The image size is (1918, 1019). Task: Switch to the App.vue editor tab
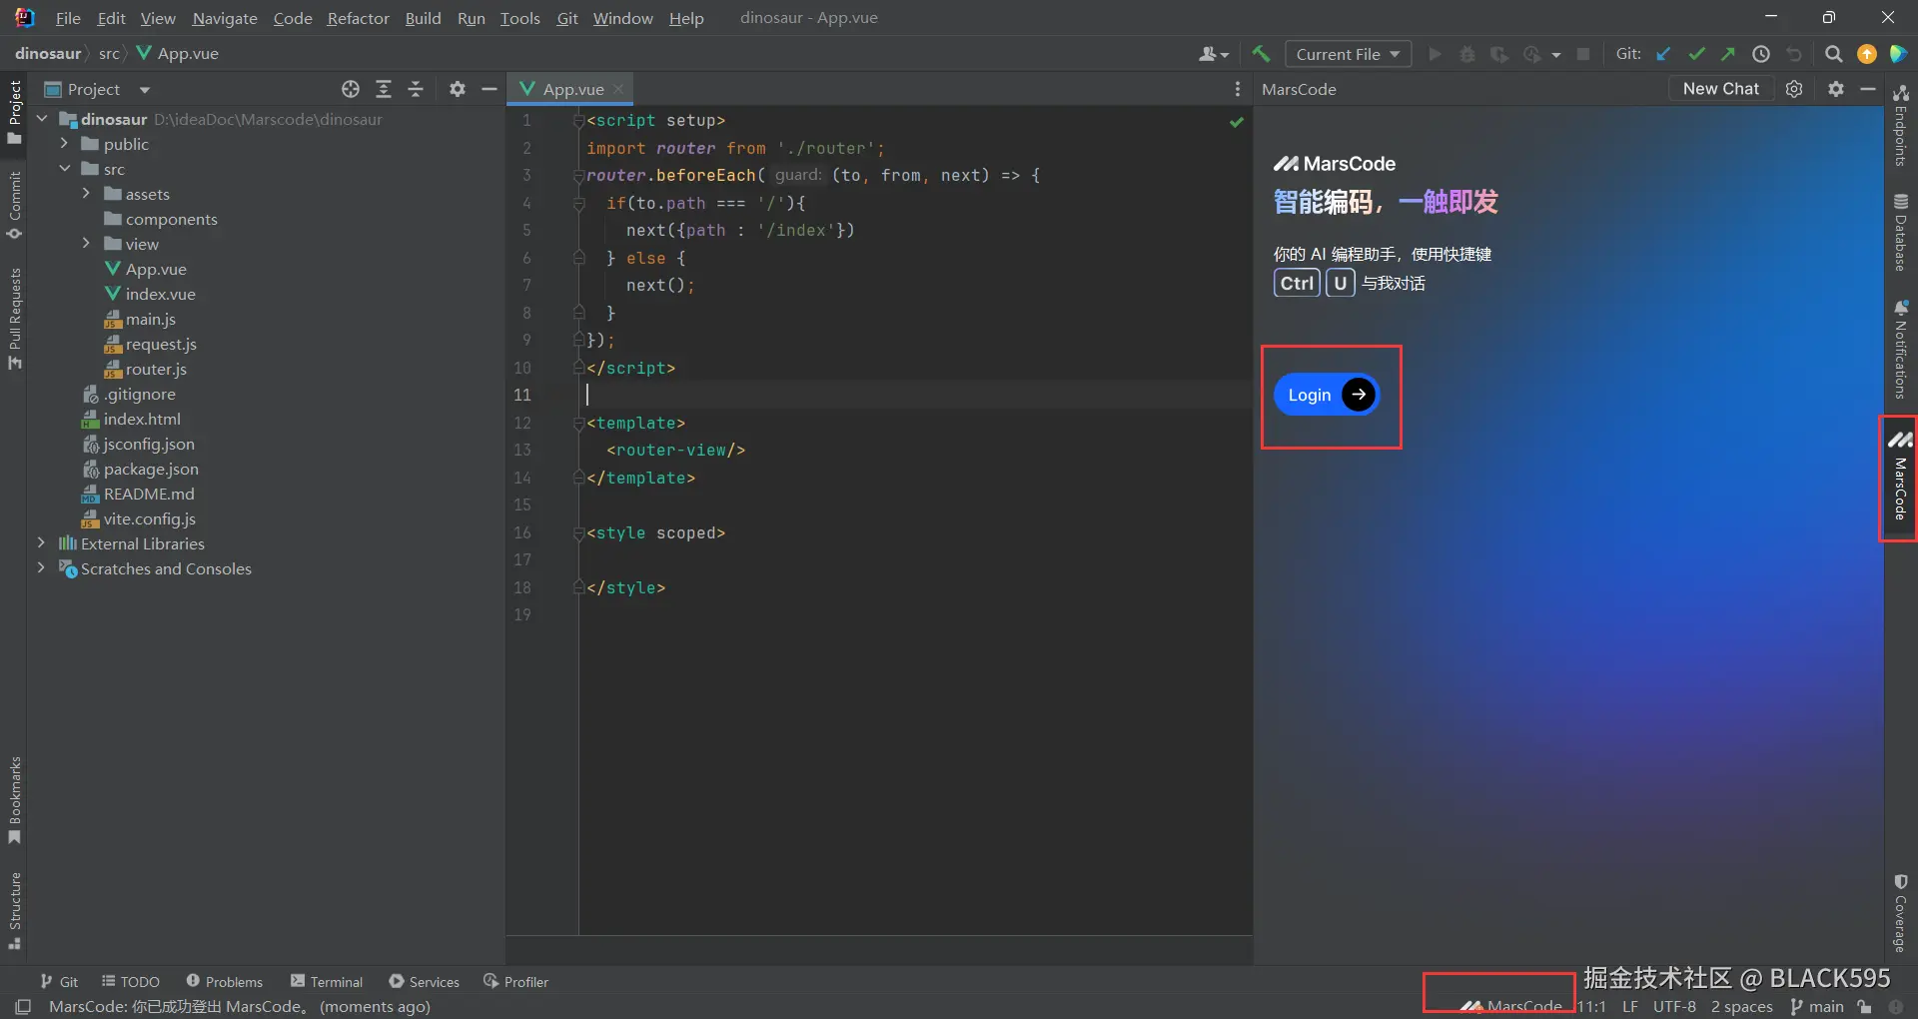click(x=571, y=89)
